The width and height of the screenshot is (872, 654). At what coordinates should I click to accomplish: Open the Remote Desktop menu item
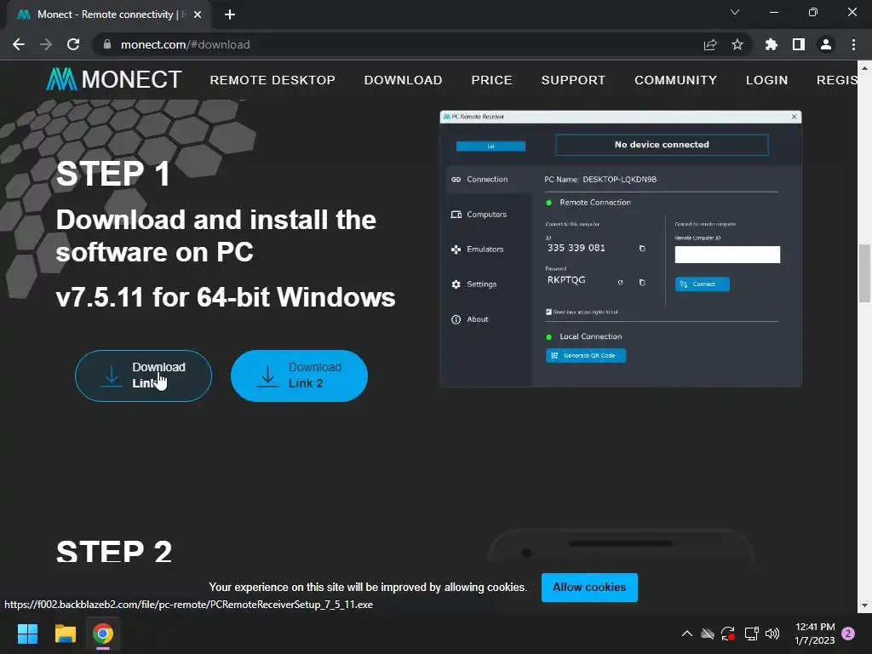click(x=272, y=80)
